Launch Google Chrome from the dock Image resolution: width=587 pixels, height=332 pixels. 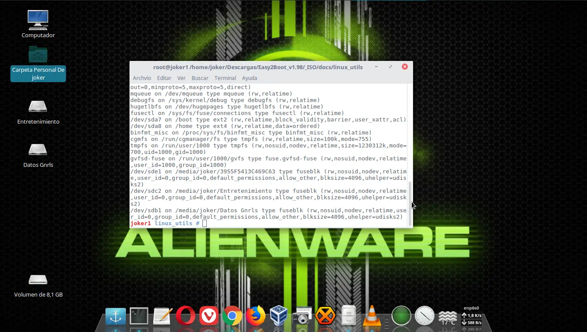point(232,316)
